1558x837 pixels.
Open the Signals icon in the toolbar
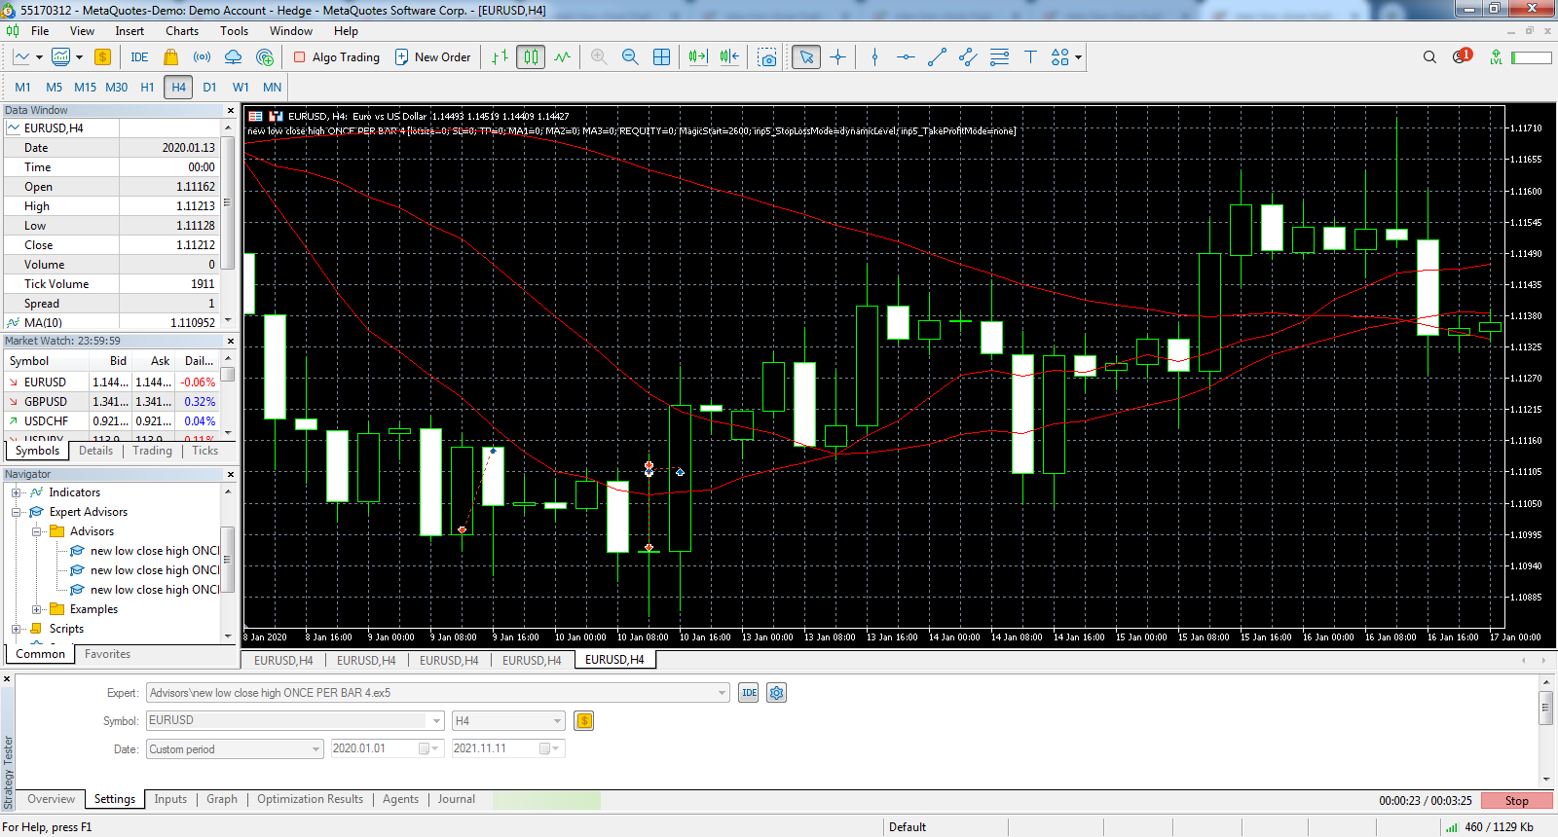[202, 57]
